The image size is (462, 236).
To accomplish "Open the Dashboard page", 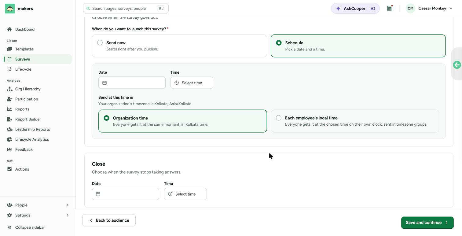I will click(38, 29).
